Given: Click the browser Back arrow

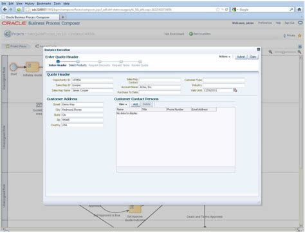Looking at the screenshot, I should click(5, 10).
